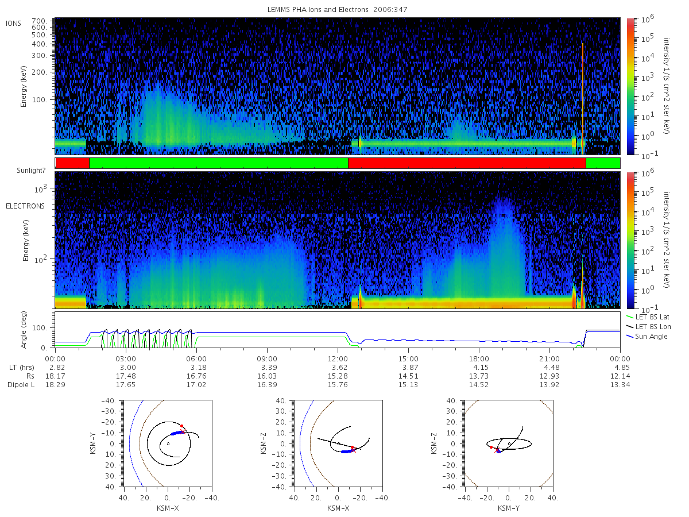Click the Dipole L value 13.34
Viewport: 689px width, 517px height.
620,384
